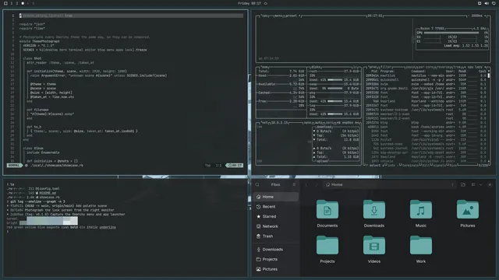Go back in Files navigation

click(306, 185)
